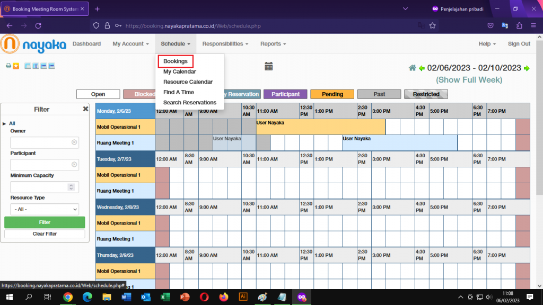Expand the My Account menu
This screenshot has height=305, width=543.
pos(130,44)
